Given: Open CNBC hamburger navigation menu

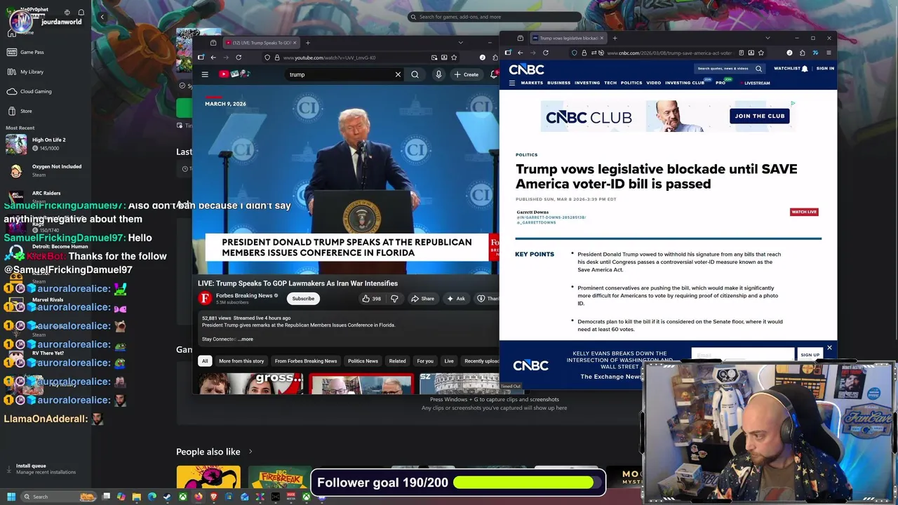Looking at the screenshot, I should [512, 83].
